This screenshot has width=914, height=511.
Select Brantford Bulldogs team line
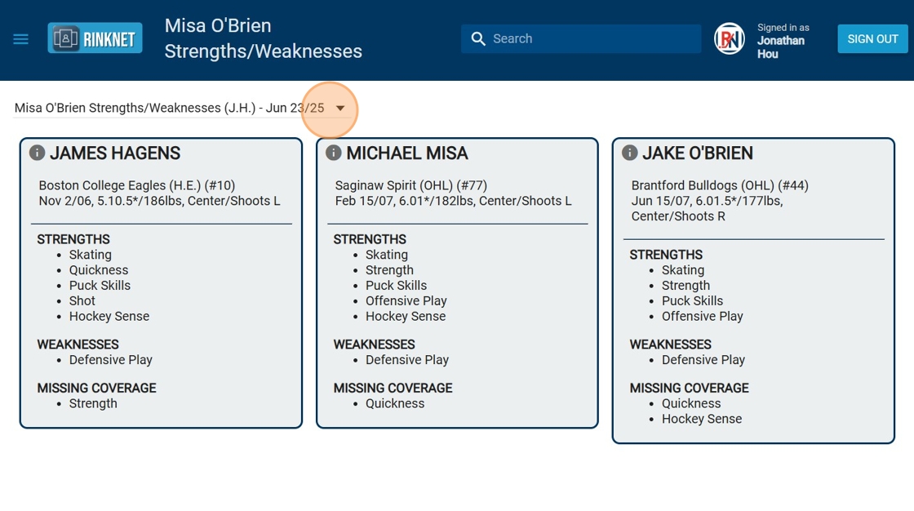pos(720,185)
